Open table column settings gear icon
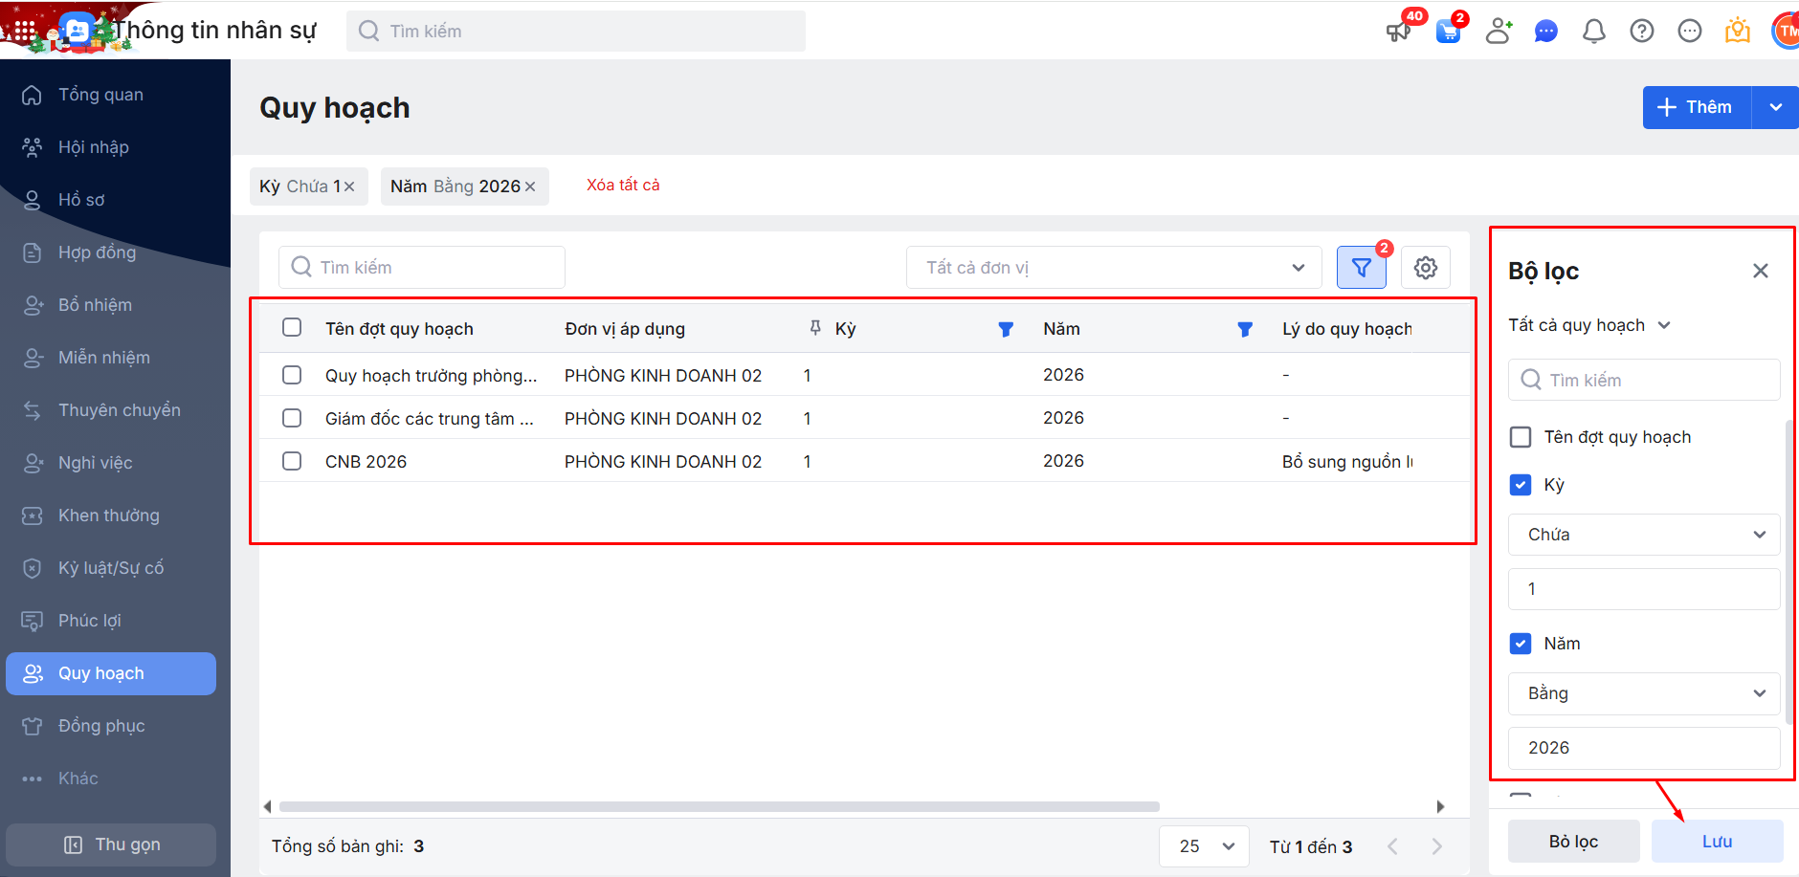This screenshot has height=877, width=1799. pyautogui.click(x=1425, y=268)
